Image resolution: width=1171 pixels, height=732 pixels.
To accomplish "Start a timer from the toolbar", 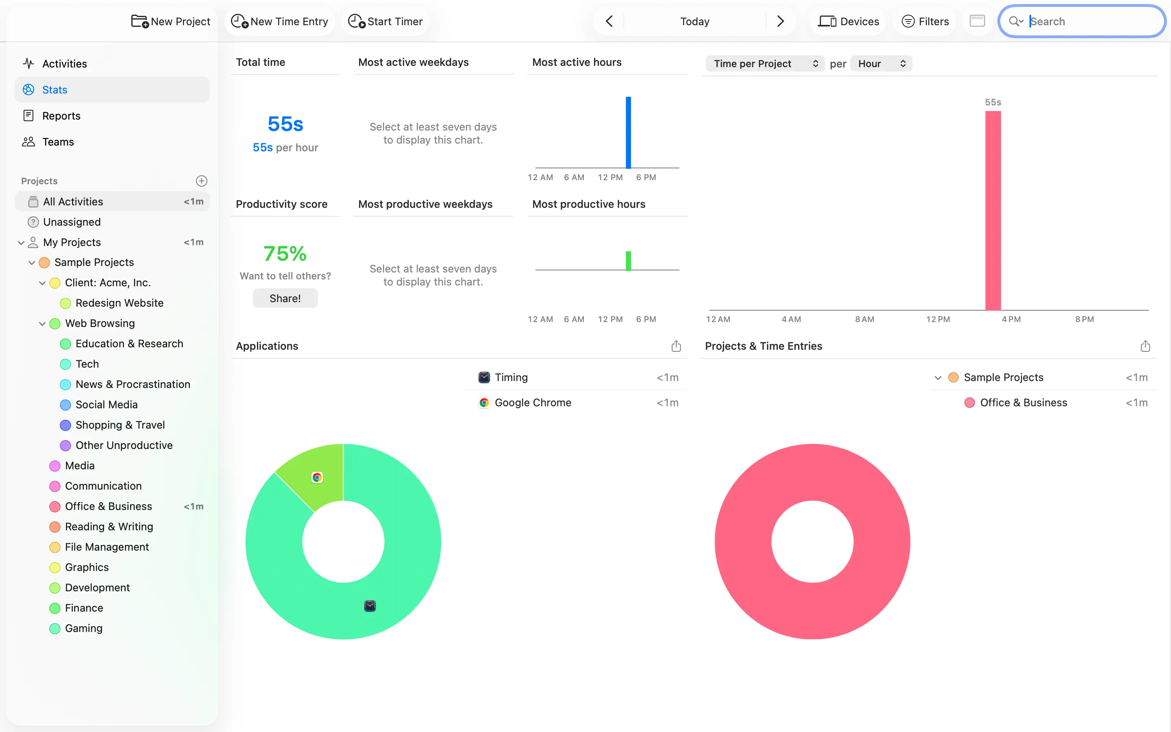I will pos(385,21).
